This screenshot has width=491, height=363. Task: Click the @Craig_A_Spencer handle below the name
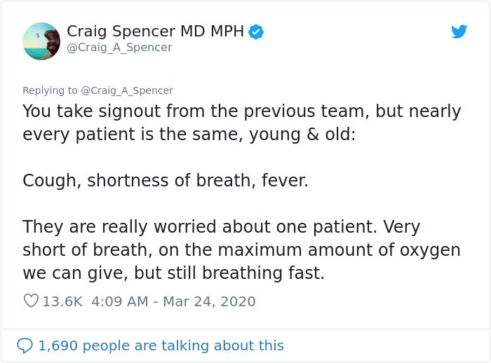pyautogui.click(x=119, y=48)
